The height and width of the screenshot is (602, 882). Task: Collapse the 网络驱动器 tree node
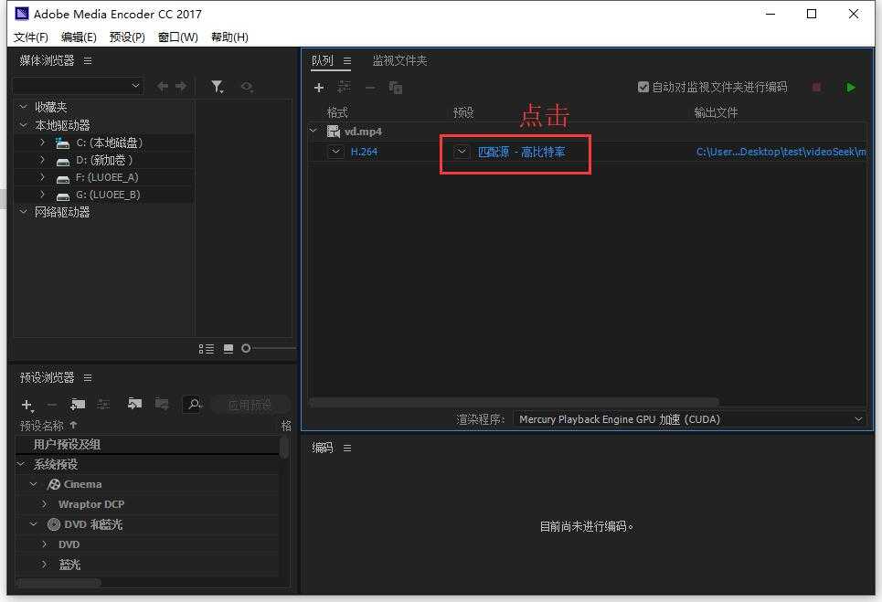coord(23,212)
